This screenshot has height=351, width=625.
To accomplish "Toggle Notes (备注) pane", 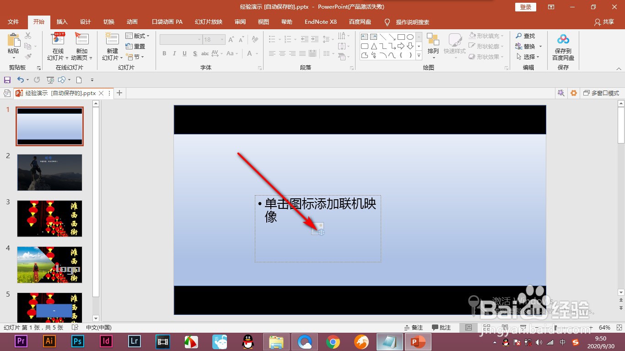I will pos(414,328).
